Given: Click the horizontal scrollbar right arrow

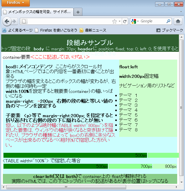Looking at the screenshot, I should [x=176, y=187].
